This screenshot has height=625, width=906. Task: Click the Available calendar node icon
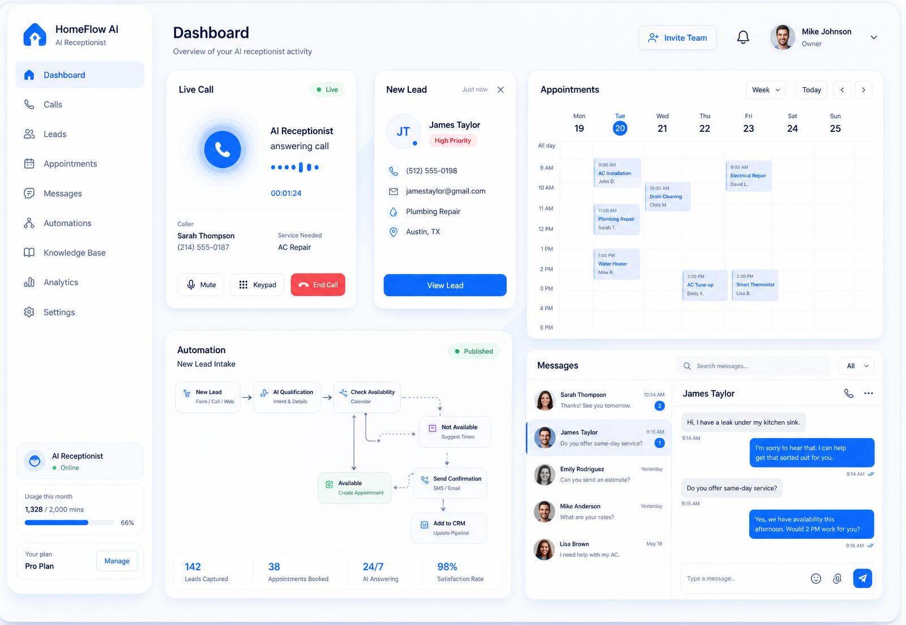tap(330, 485)
